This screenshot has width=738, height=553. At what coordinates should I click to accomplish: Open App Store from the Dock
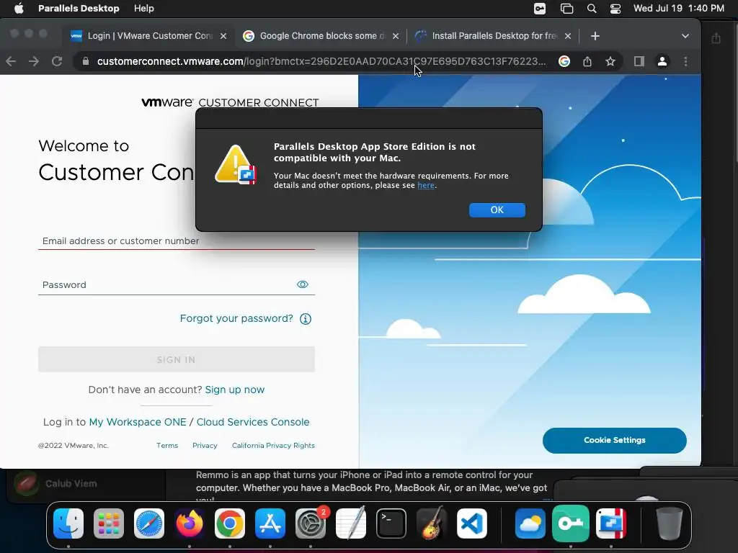click(x=270, y=523)
